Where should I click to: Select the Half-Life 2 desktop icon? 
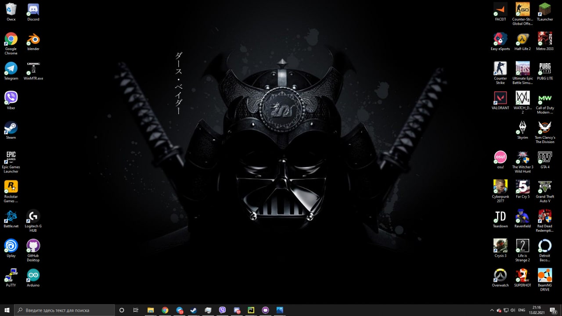pos(522,41)
